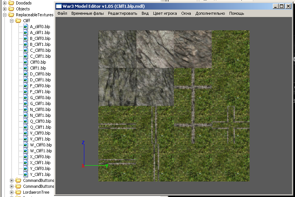This screenshot has width=295, height=197.
Task: Click the B_Cliff1.blp image file icon
Action: pyautogui.click(x=26, y=44)
